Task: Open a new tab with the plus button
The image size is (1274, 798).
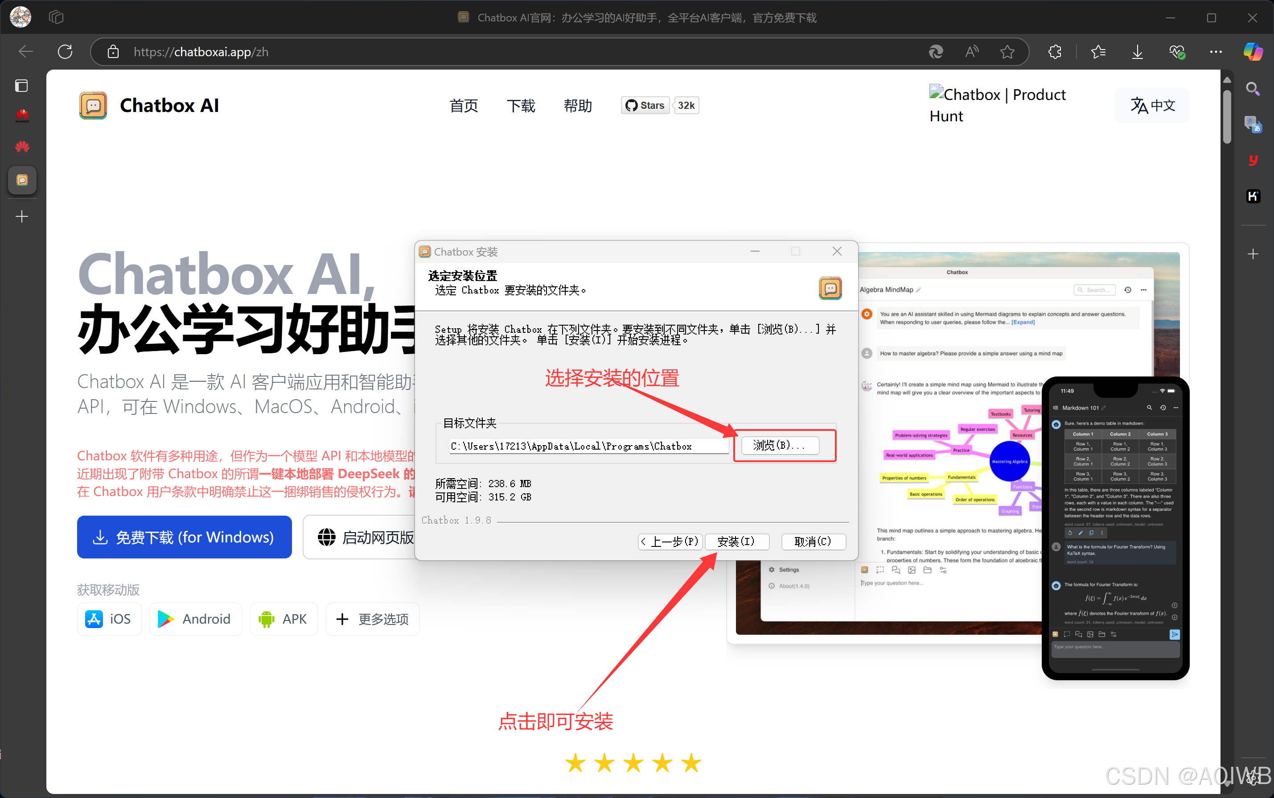Action: tap(22, 216)
